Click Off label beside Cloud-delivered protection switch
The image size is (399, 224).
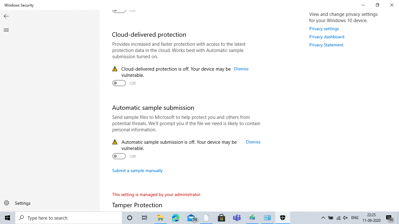132,83
